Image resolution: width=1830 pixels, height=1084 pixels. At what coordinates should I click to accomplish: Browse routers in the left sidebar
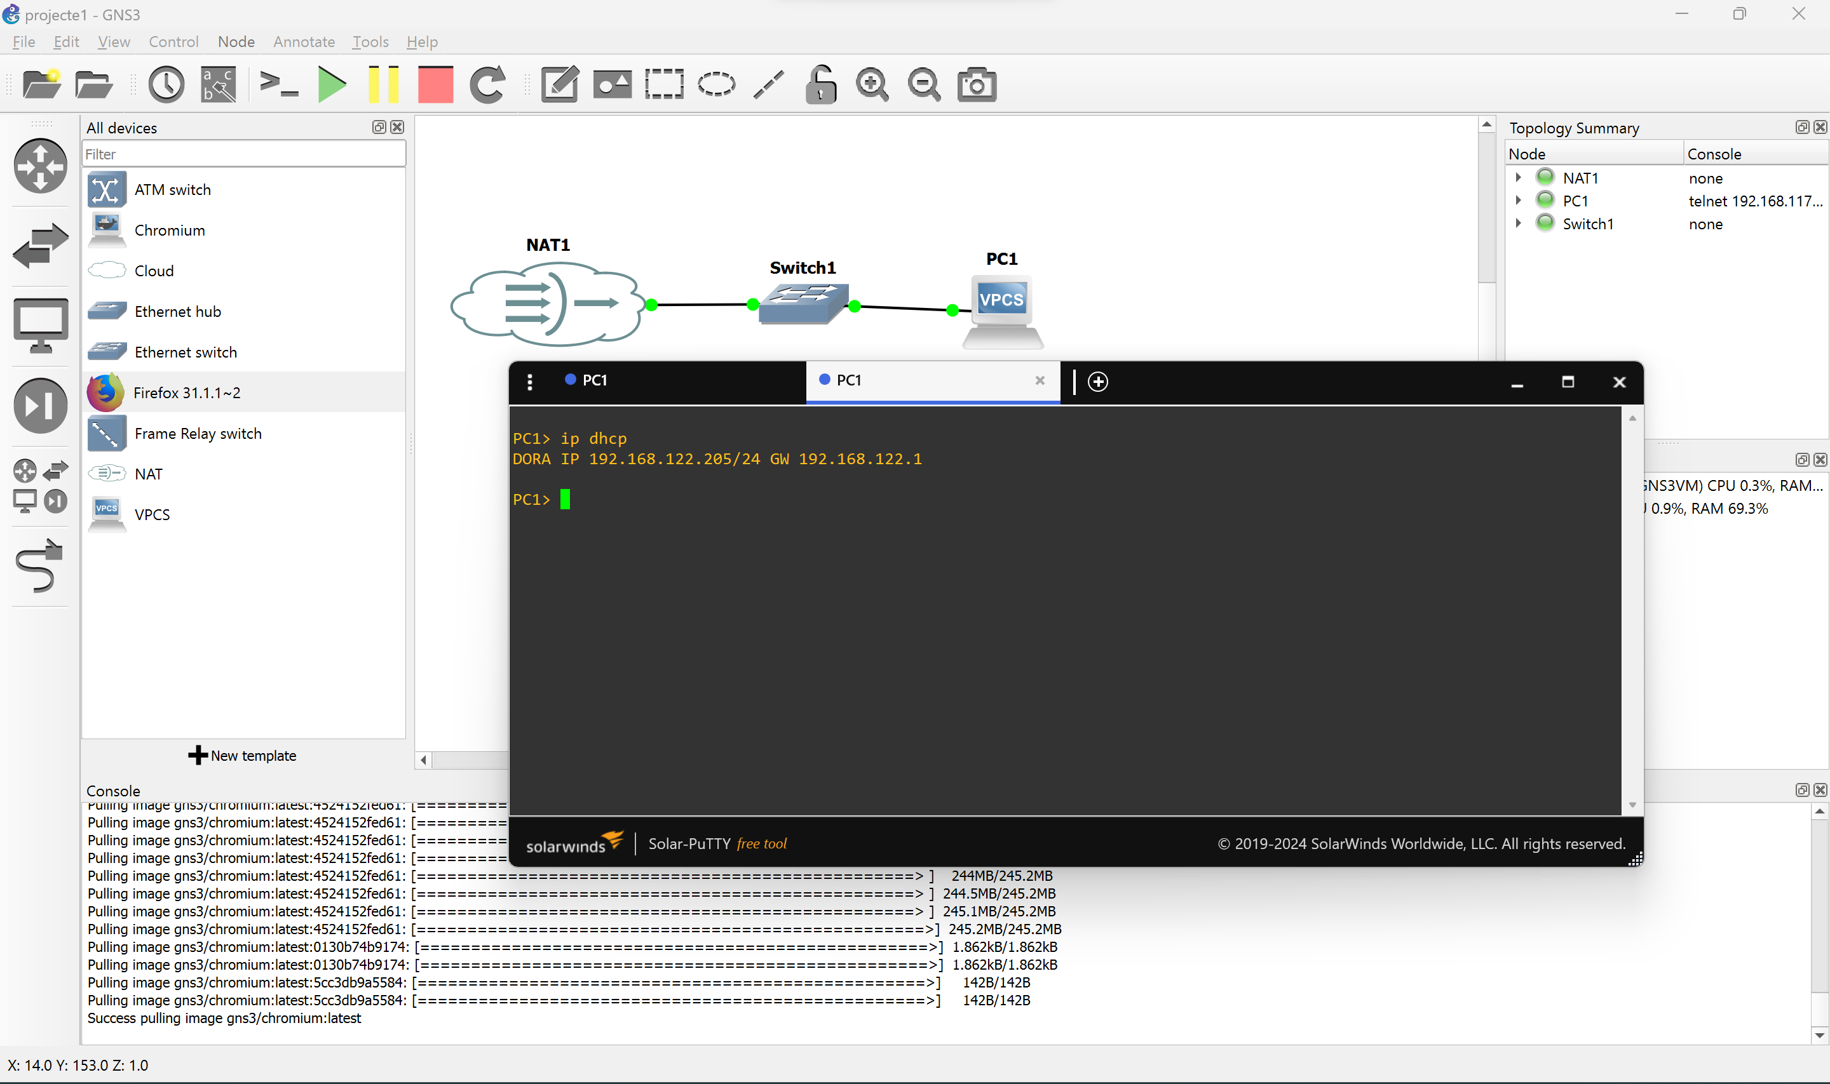pyautogui.click(x=39, y=166)
